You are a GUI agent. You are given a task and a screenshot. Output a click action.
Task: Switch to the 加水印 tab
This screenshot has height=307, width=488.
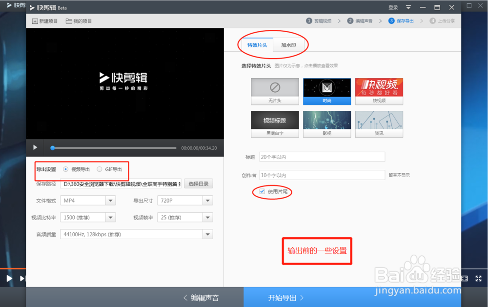tap(288, 45)
